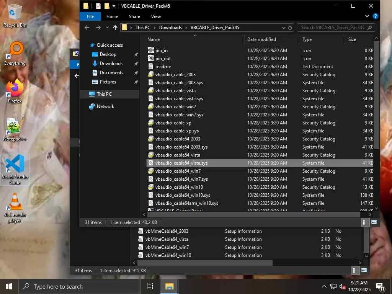This screenshot has width=392, height=294.
Task: Sort files by the Date modified column
Action: (261, 39)
